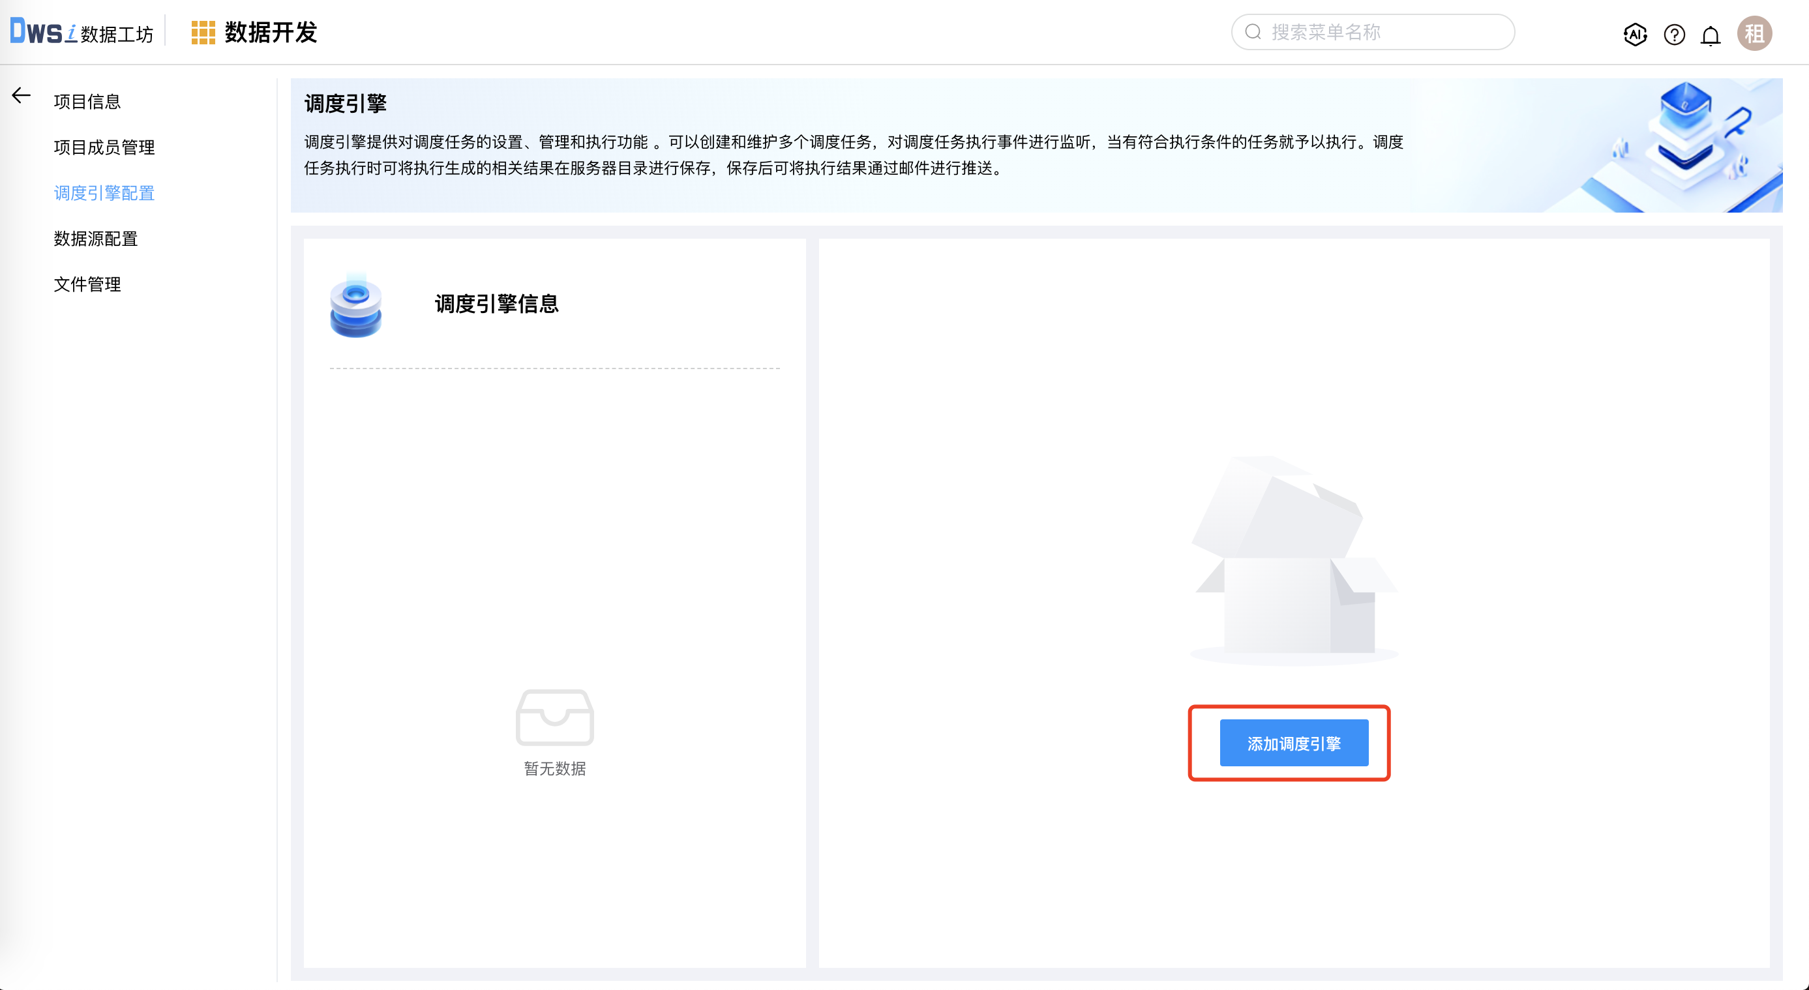Click the 暂无数据 empty inbox icon
Image resolution: width=1809 pixels, height=990 pixels.
click(x=554, y=717)
